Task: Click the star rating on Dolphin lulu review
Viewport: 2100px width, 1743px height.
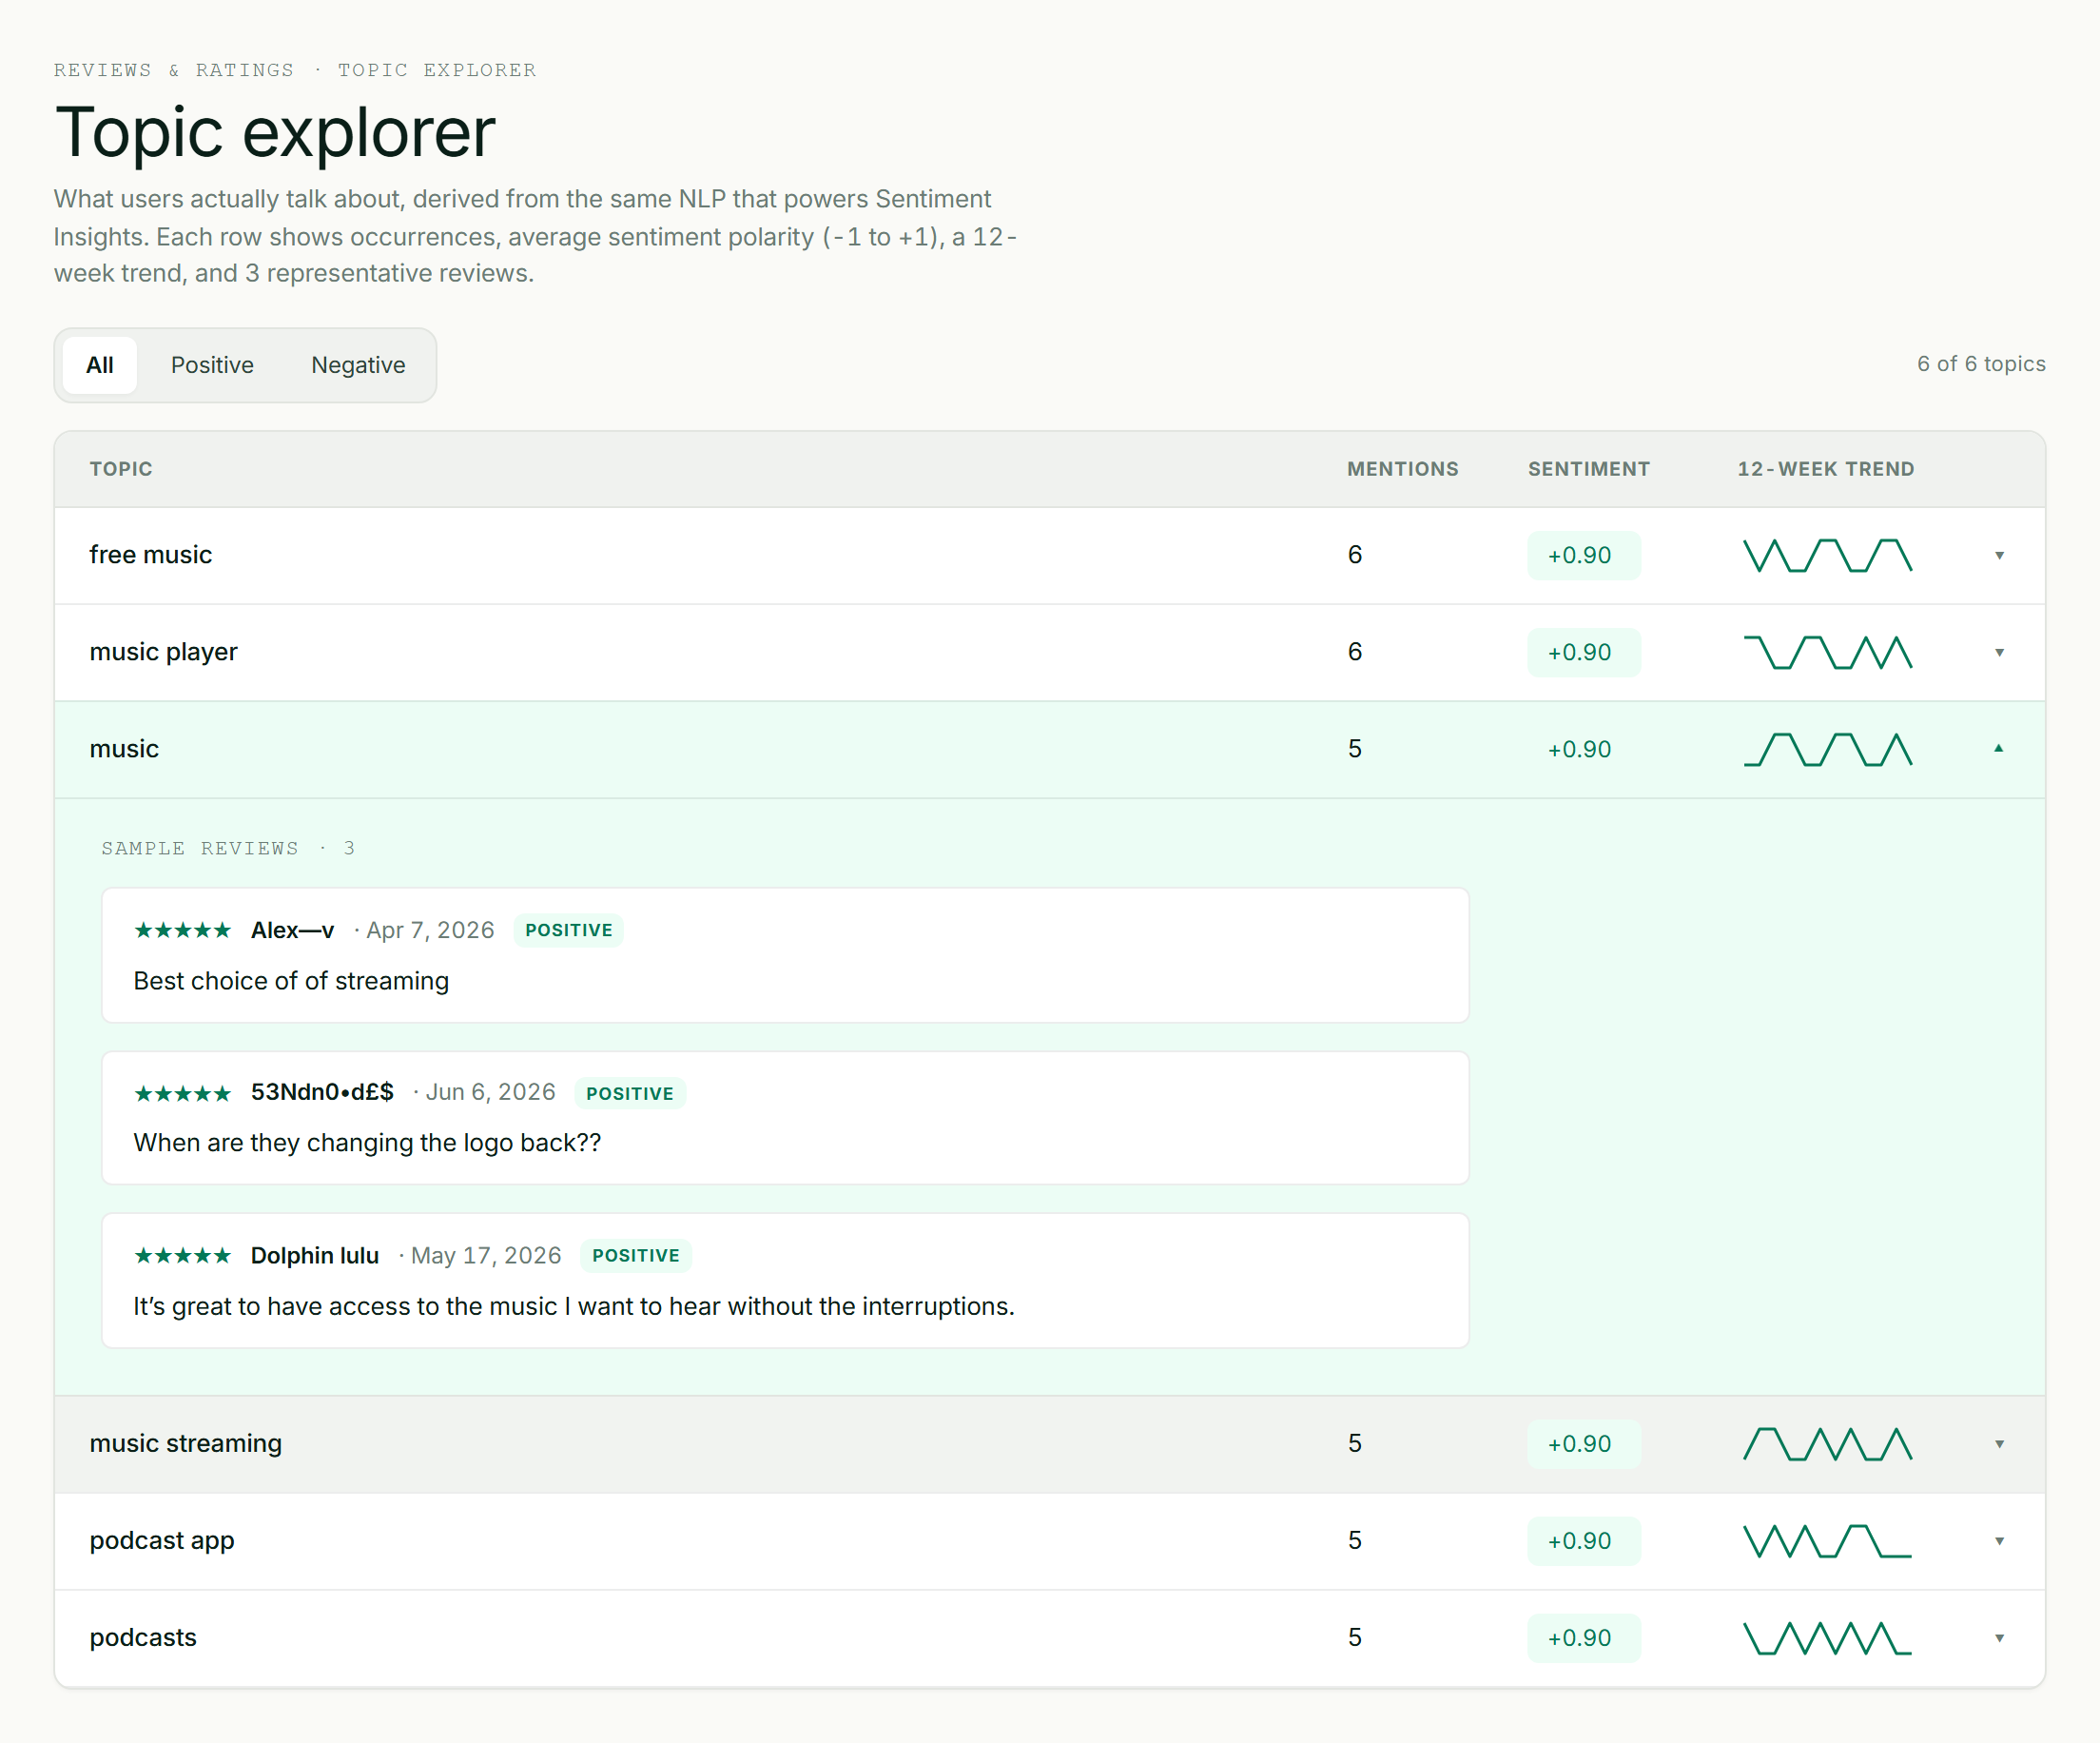Action: click(183, 1255)
